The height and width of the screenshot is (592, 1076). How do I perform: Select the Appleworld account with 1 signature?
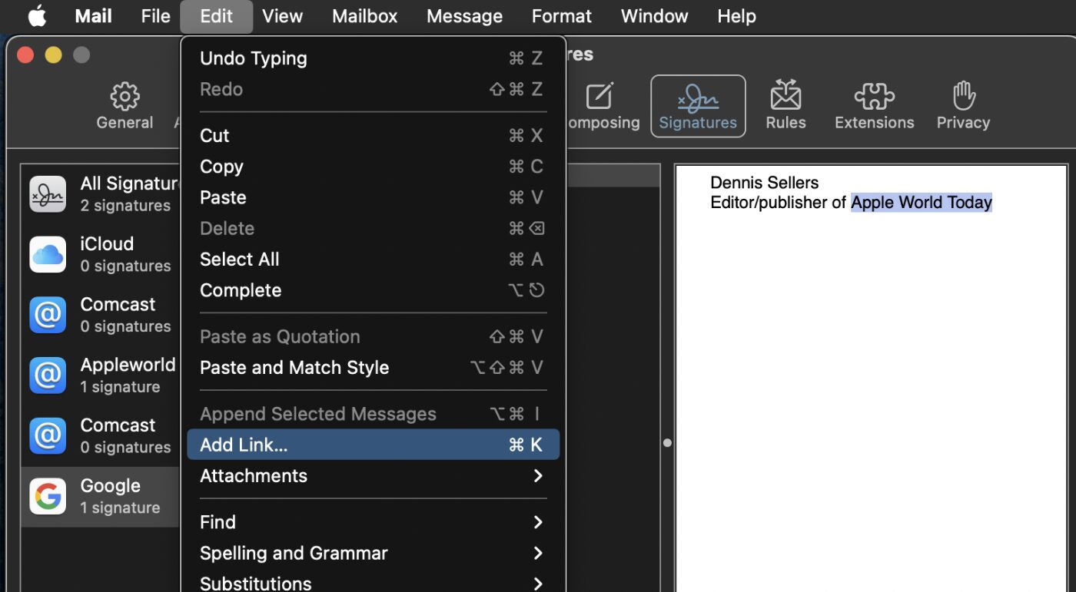(100, 375)
